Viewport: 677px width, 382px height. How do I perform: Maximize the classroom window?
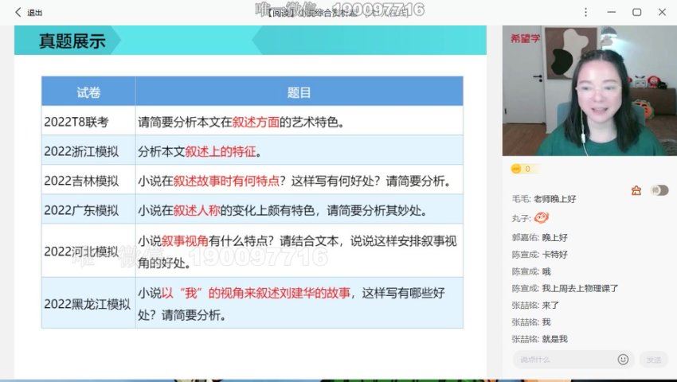click(x=636, y=12)
